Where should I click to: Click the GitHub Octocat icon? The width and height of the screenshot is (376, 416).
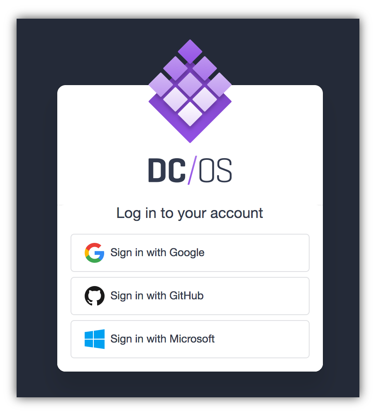(94, 296)
